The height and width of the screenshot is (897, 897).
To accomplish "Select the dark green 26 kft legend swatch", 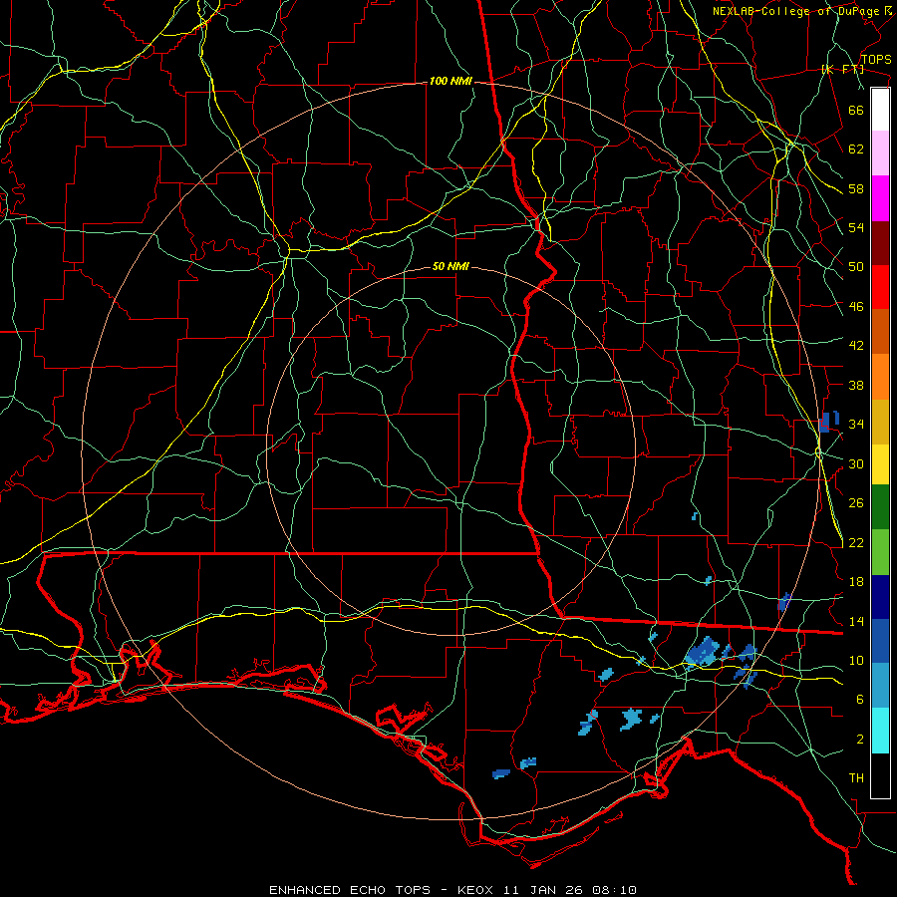I will click(880, 507).
